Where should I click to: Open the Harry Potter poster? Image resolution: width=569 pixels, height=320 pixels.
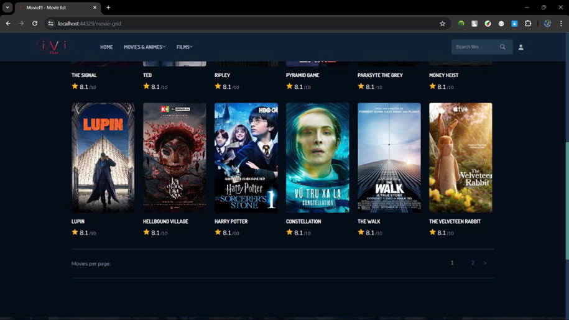246,158
